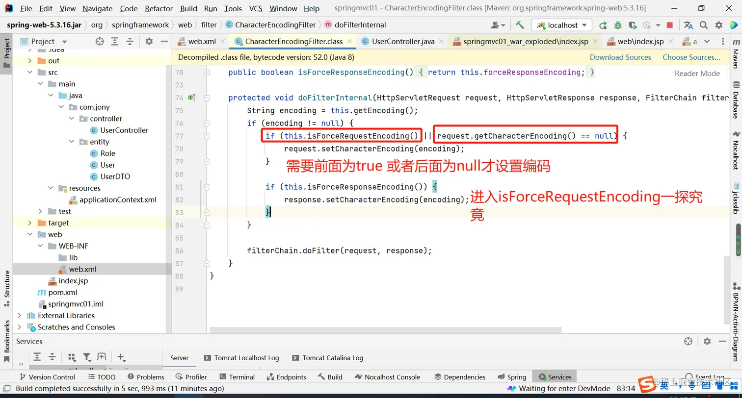Expand Scratches and Consoles node
Viewport: 742px width, 398px height.
pyautogui.click(x=19, y=327)
